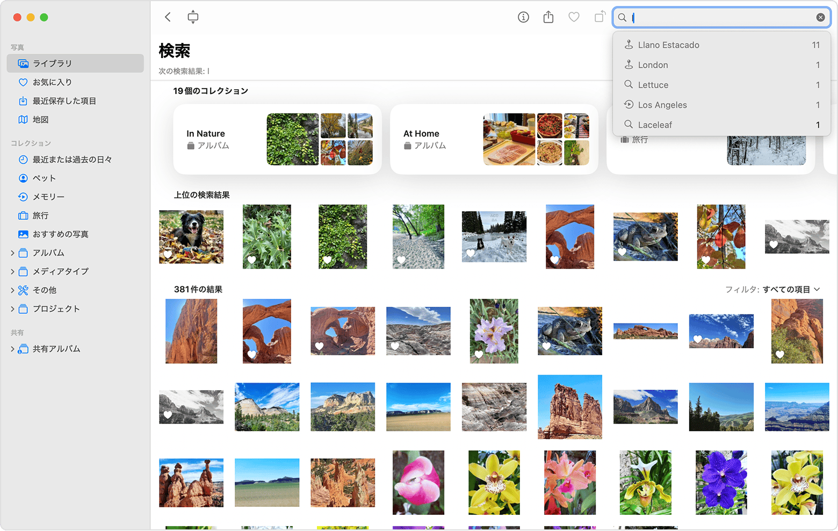Expand the アルバム section in sidebar
Screen dimensions: 838x531
tap(12, 253)
